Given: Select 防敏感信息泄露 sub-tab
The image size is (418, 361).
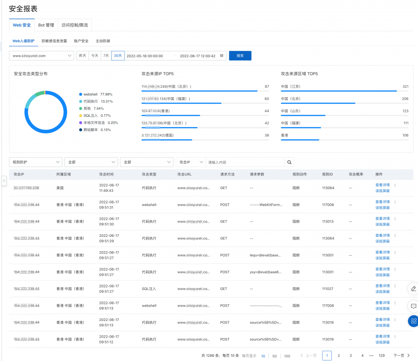Looking at the screenshot, I should click(54, 41).
